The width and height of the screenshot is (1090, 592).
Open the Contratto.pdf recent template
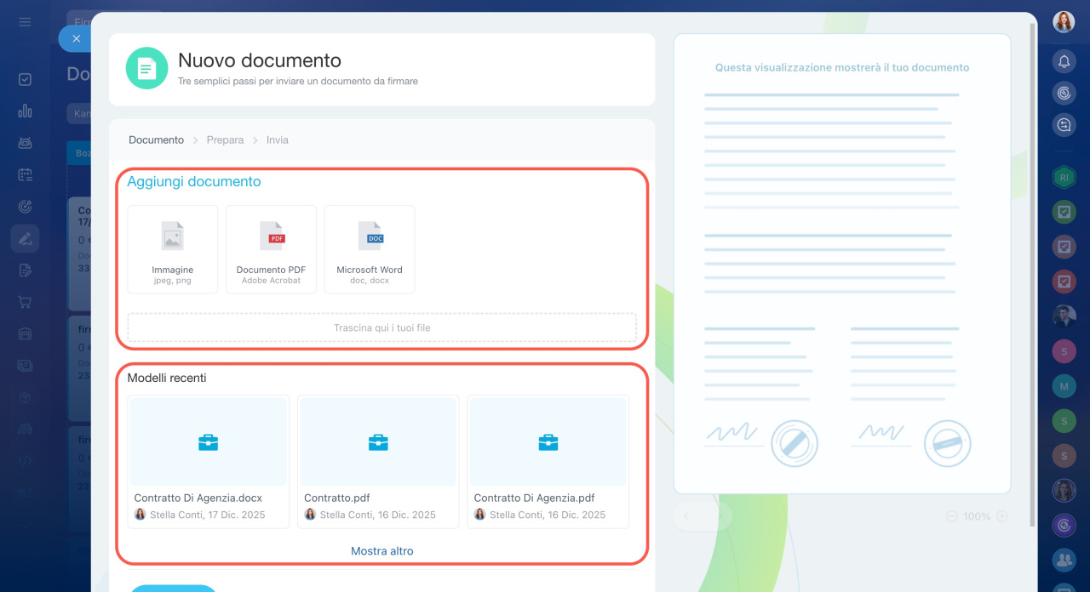[x=378, y=461]
